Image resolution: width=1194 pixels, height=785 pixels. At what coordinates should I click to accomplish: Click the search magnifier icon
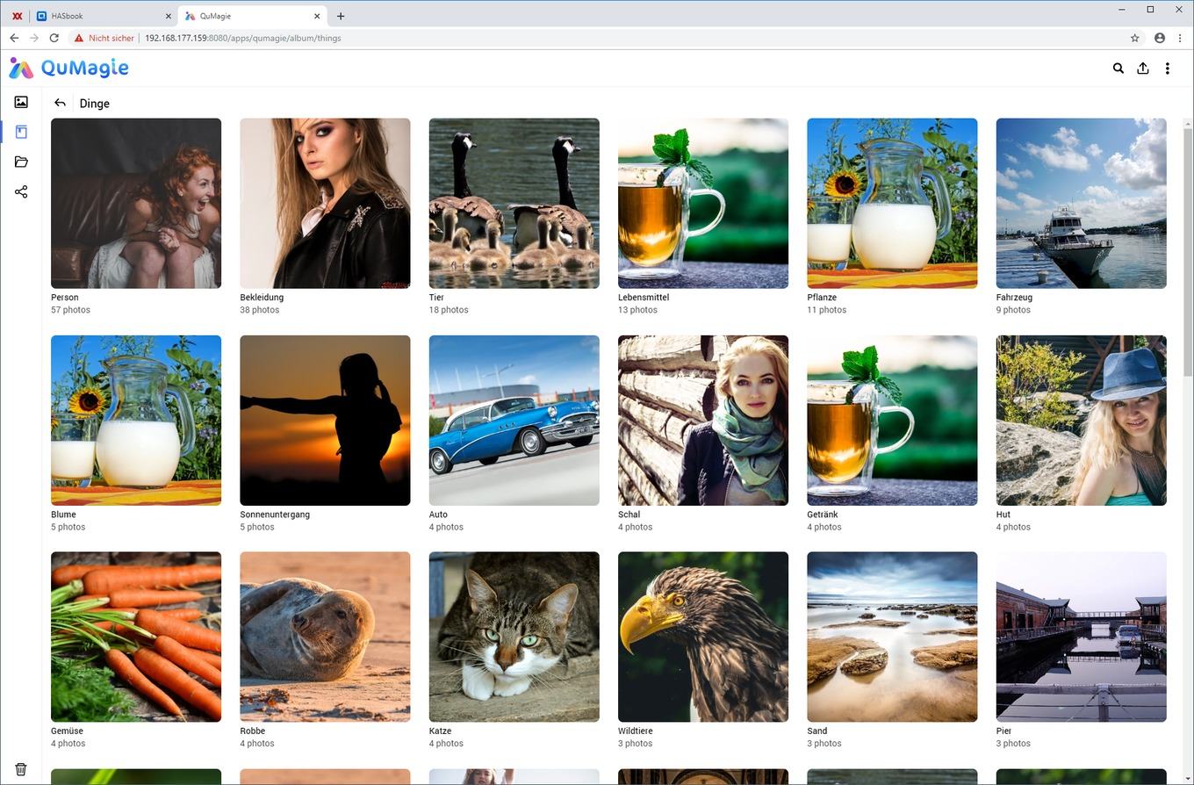click(x=1118, y=68)
